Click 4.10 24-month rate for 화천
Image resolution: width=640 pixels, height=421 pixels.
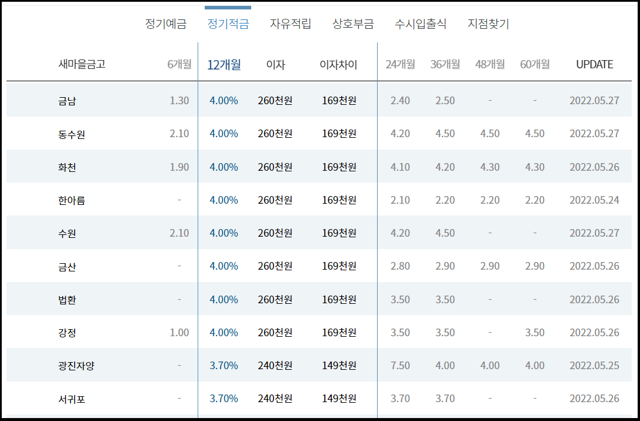click(x=400, y=167)
